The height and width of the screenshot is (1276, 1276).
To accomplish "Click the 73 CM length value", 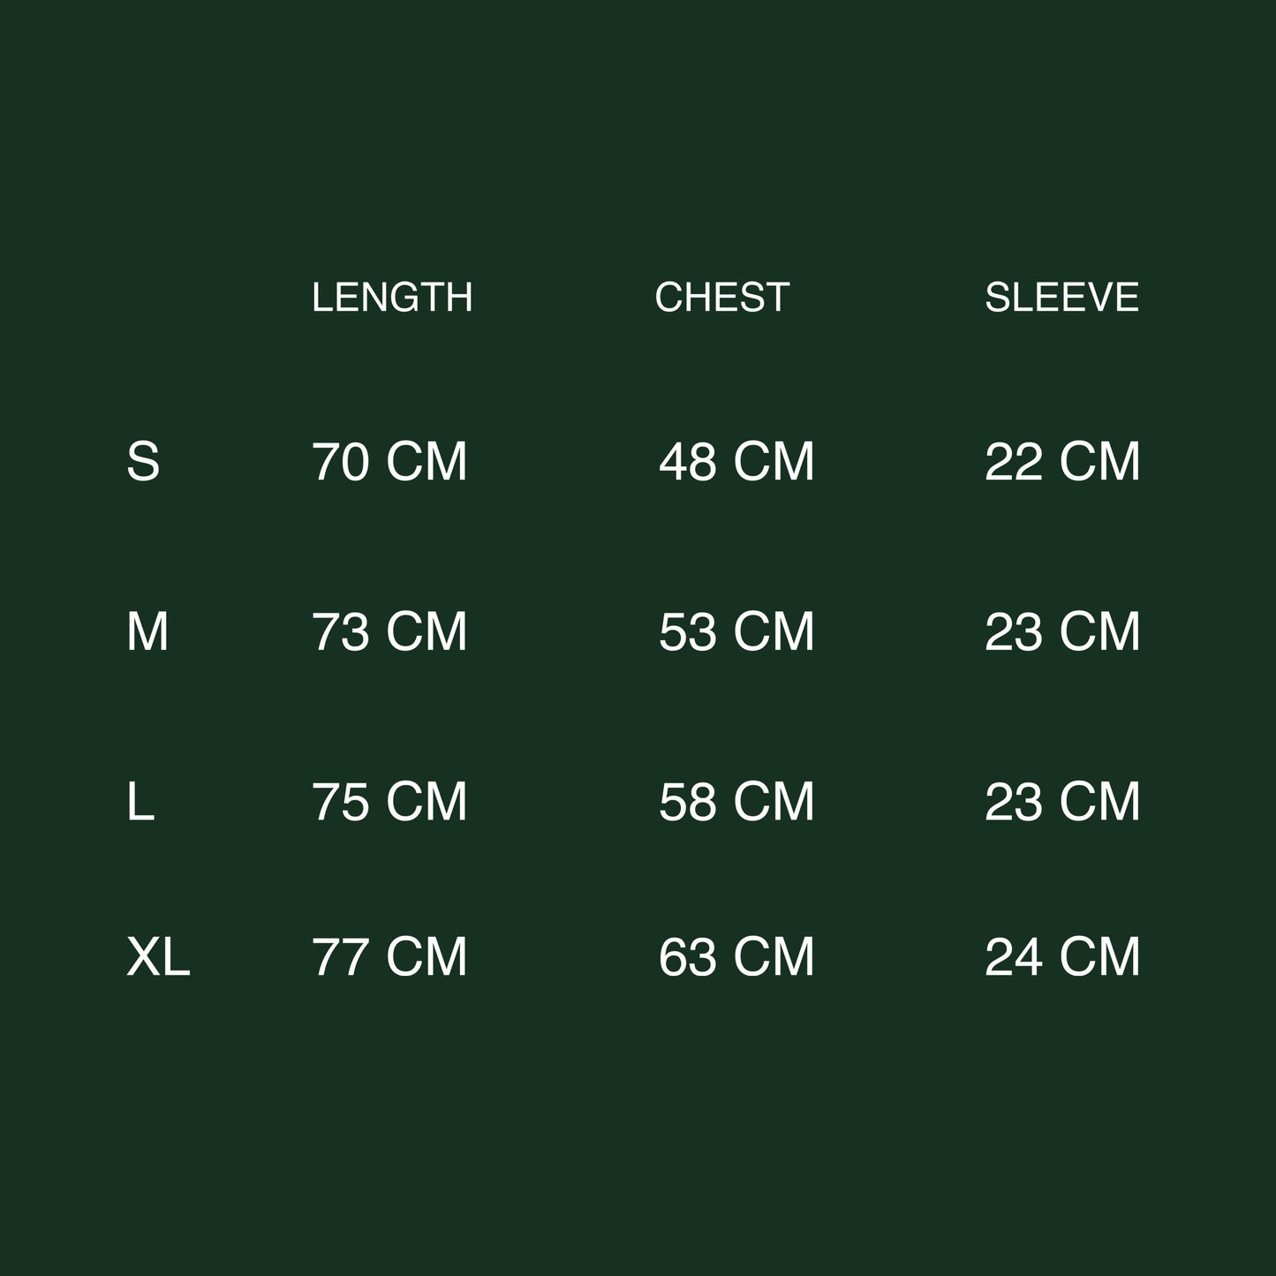I will point(389,632).
